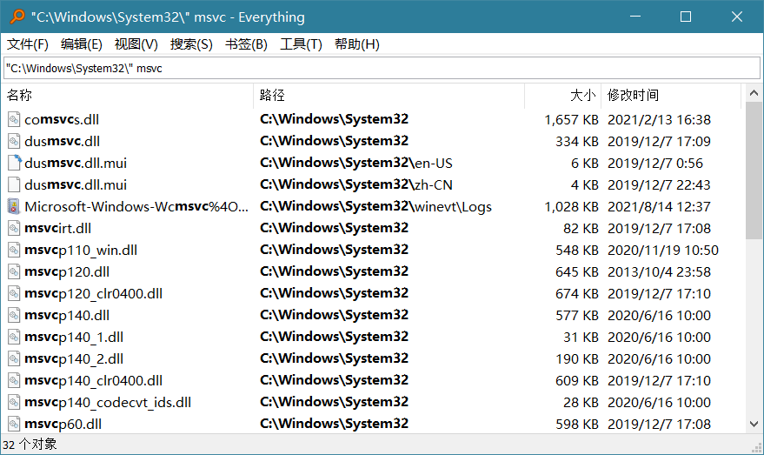
Task: Click scrollbar down arrow in results list
Action: point(754,424)
